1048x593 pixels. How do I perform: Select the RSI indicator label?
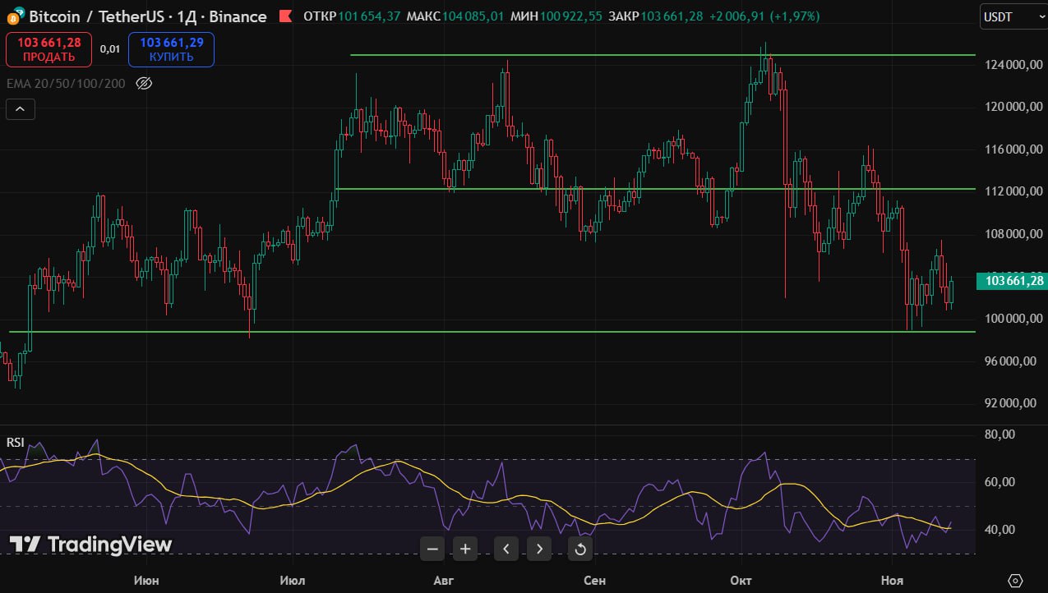coord(15,443)
